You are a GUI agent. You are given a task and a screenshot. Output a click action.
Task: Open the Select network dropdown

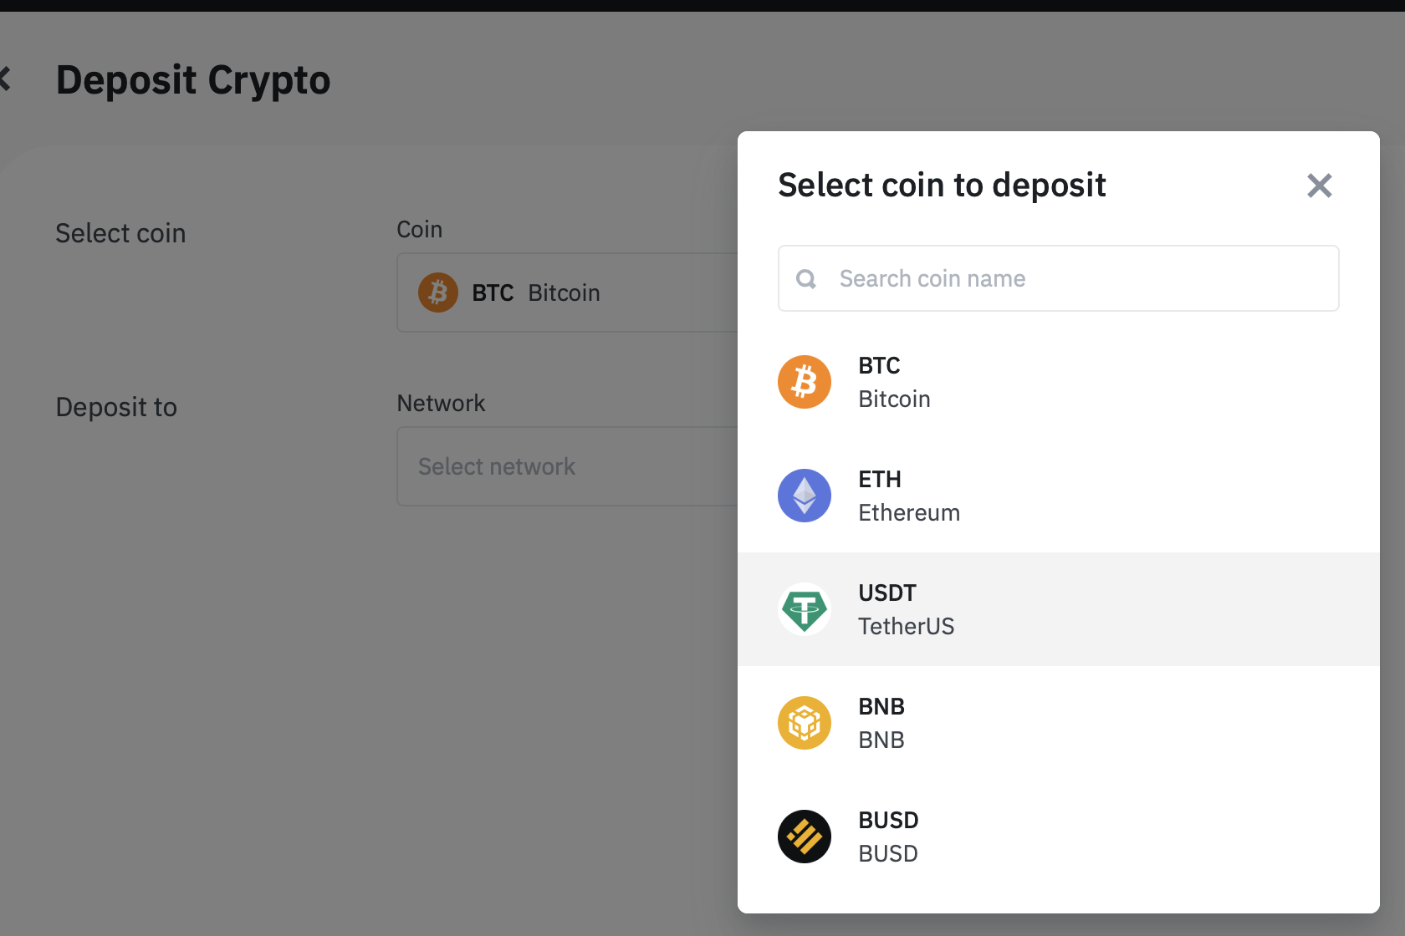[567, 466]
